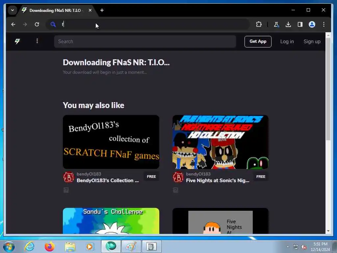Click bendyOl183 author name under Sonic's game
Image resolution: width=337 pixels, height=253 pixels.
click(x=198, y=174)
